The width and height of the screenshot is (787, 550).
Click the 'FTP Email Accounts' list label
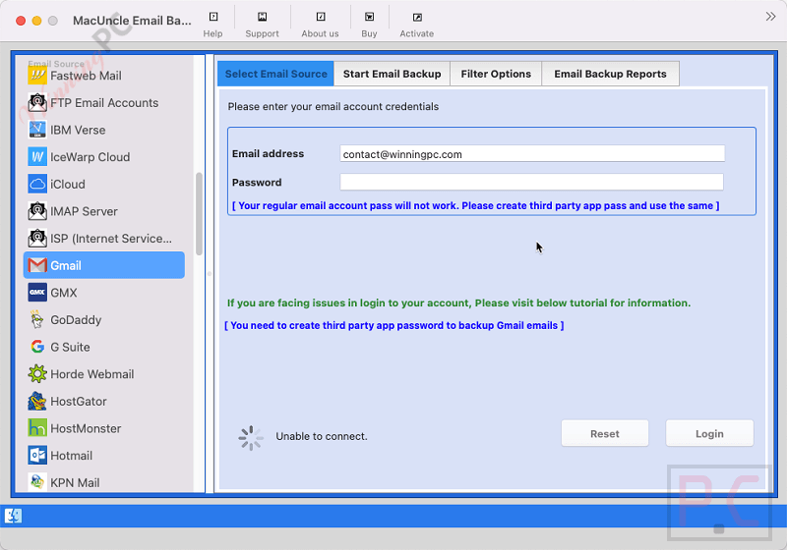coord(104,103)
